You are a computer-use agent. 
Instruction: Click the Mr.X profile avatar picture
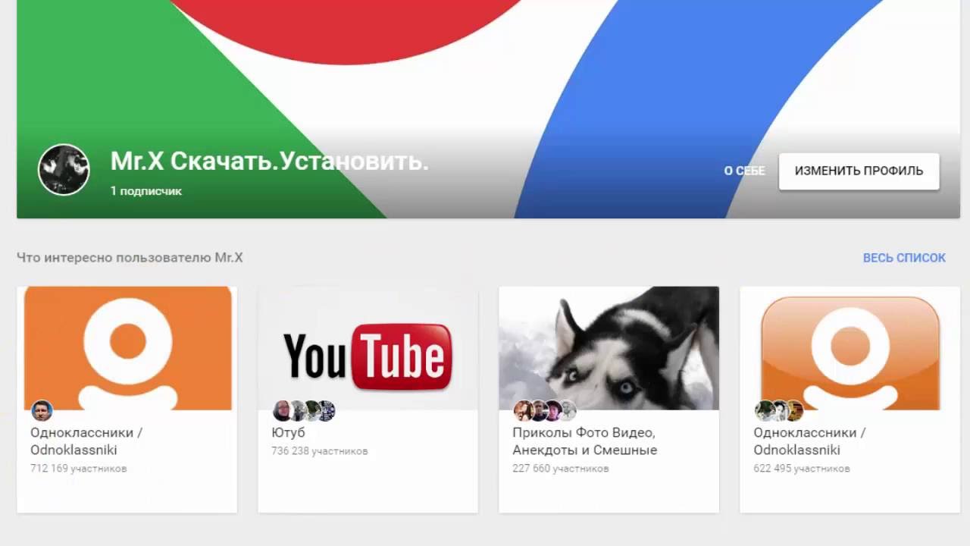[x=64, y=170]
